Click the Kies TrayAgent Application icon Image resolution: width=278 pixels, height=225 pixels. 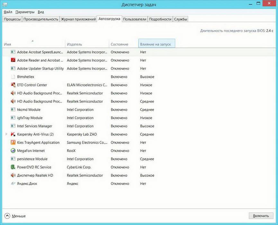(x=13, y=142)
